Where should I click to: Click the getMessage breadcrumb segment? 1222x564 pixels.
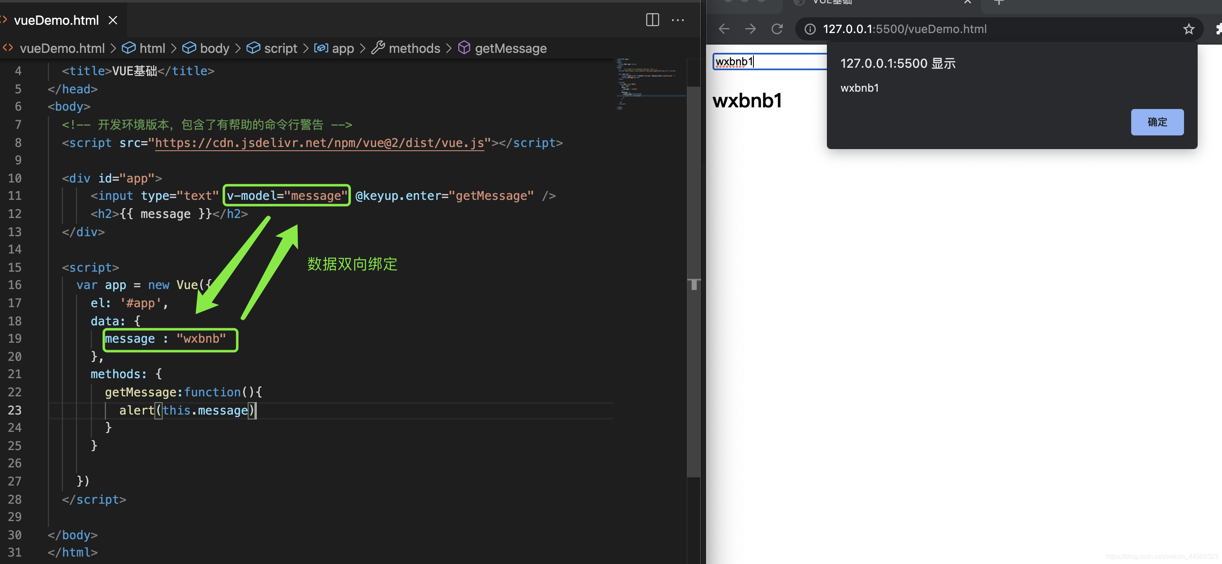(510, 48)
